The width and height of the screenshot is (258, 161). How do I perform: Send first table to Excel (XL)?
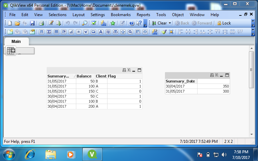pos(129,70)
